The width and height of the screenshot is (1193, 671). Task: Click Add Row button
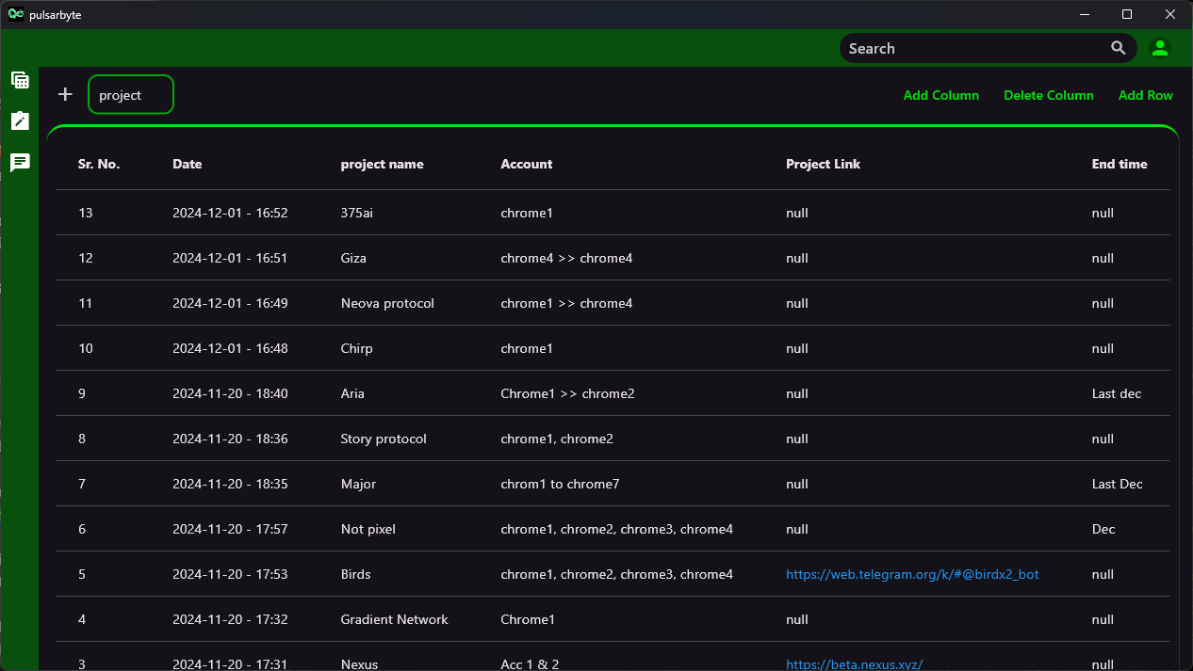click(1146, 95)
